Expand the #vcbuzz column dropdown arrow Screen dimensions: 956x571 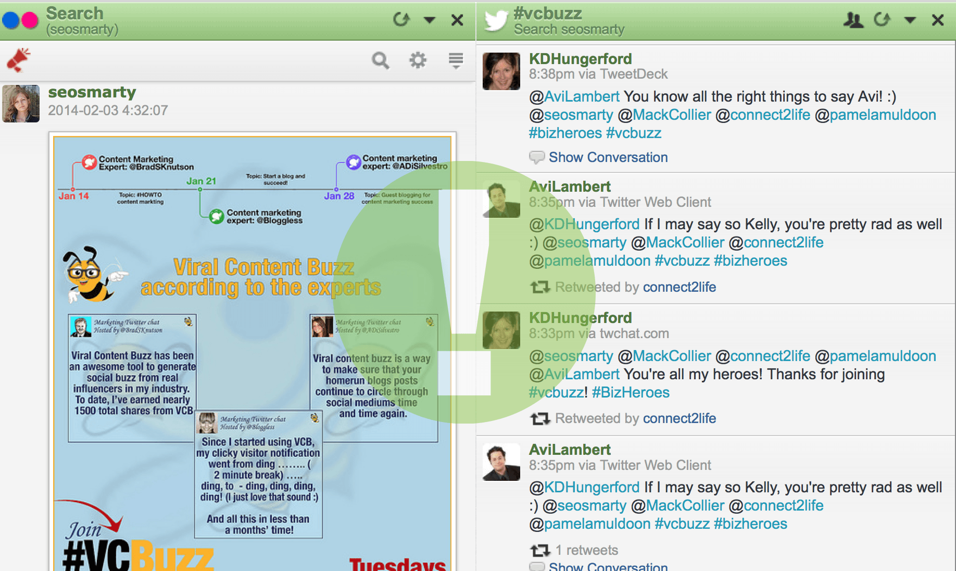(x=910, y=20)
